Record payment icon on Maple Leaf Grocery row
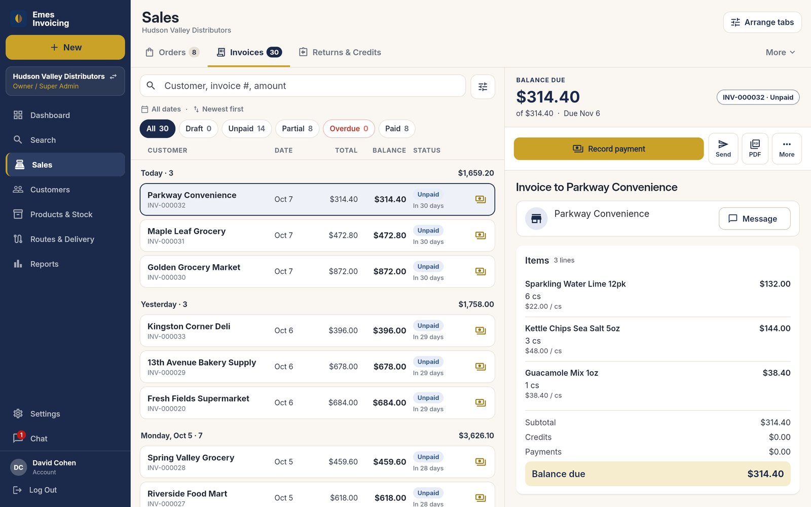Screen dimensions: 811x507 (x=481, y=236)
